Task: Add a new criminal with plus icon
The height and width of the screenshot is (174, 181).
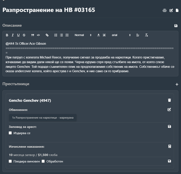Action: [177, 84]
